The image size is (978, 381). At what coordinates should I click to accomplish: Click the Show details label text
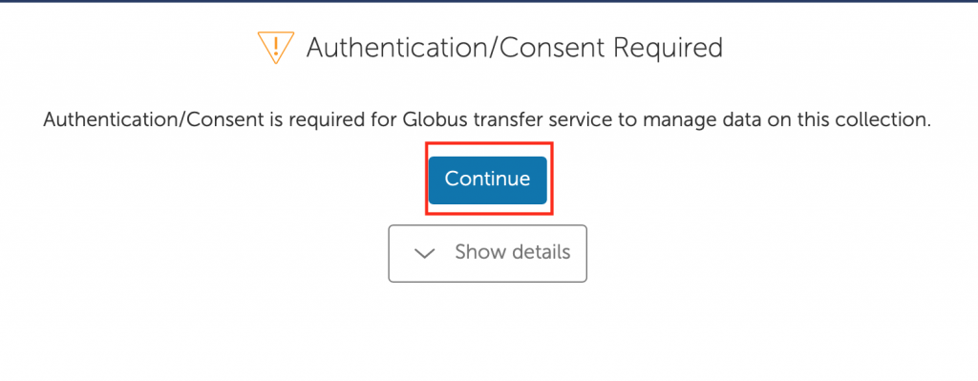(513, 252)
